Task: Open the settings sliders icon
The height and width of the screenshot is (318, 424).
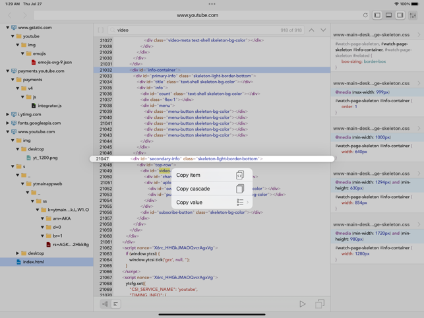Action: (x=413, y=15)
